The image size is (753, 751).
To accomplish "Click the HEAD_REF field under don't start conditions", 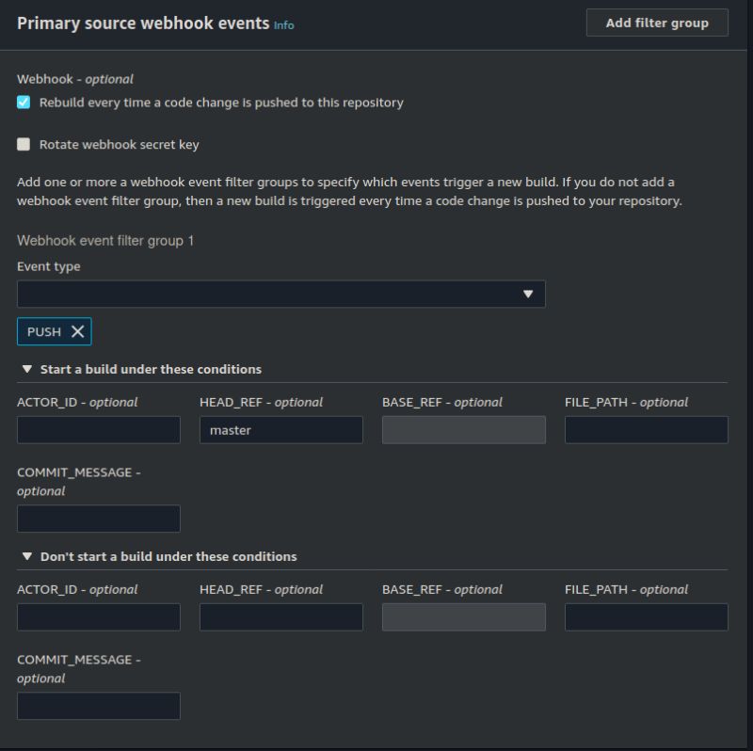I will coord(280,616).
